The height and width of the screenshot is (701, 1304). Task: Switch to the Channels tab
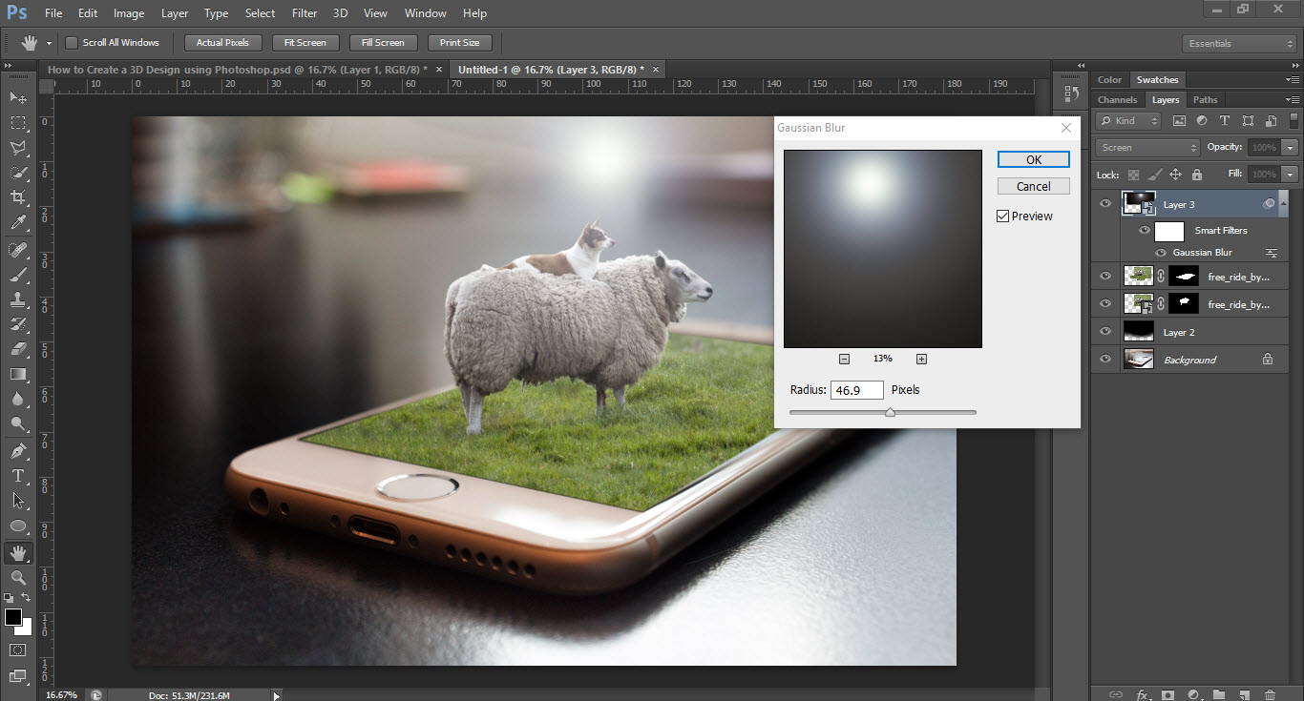[1117, 100]
